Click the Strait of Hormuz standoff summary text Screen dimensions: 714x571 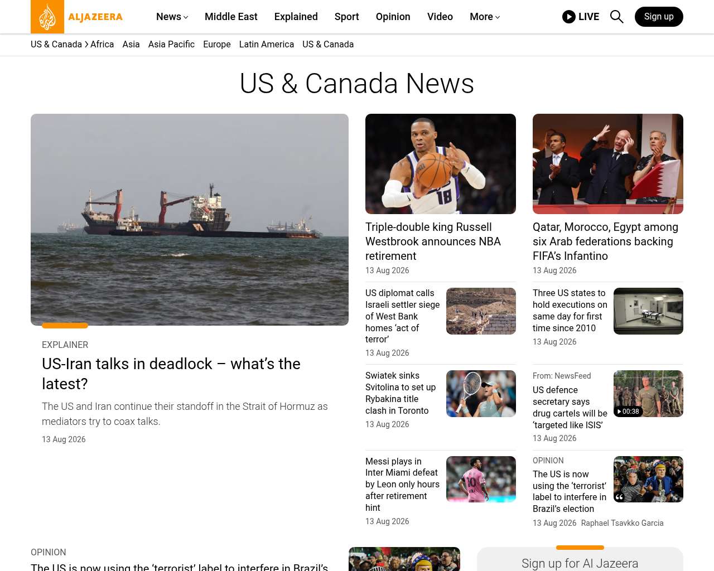[185, 414]
